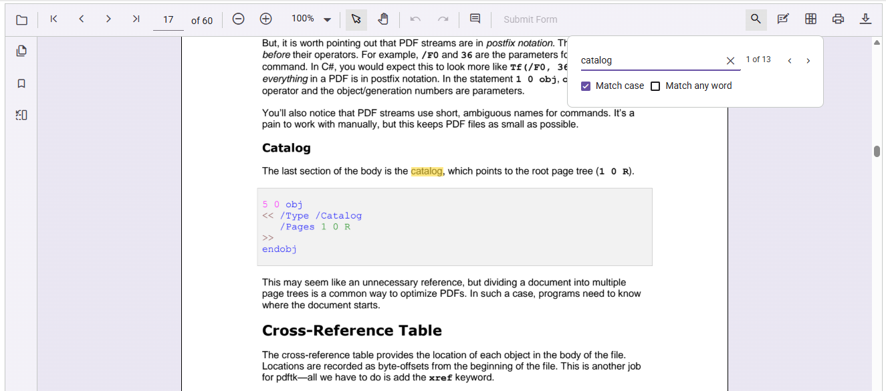Undo the last action
Viewport: 886px width, 391px height.
[x=415, y=19]
